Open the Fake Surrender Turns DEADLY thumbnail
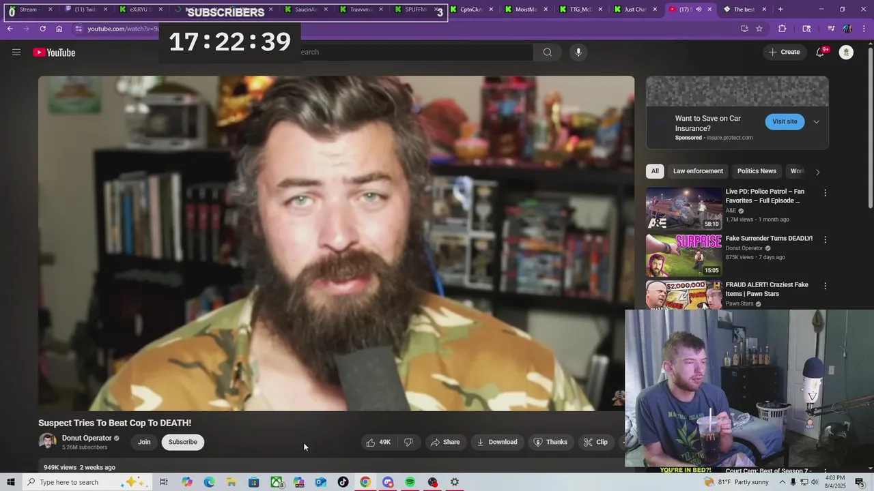 [x=684, y=255]
